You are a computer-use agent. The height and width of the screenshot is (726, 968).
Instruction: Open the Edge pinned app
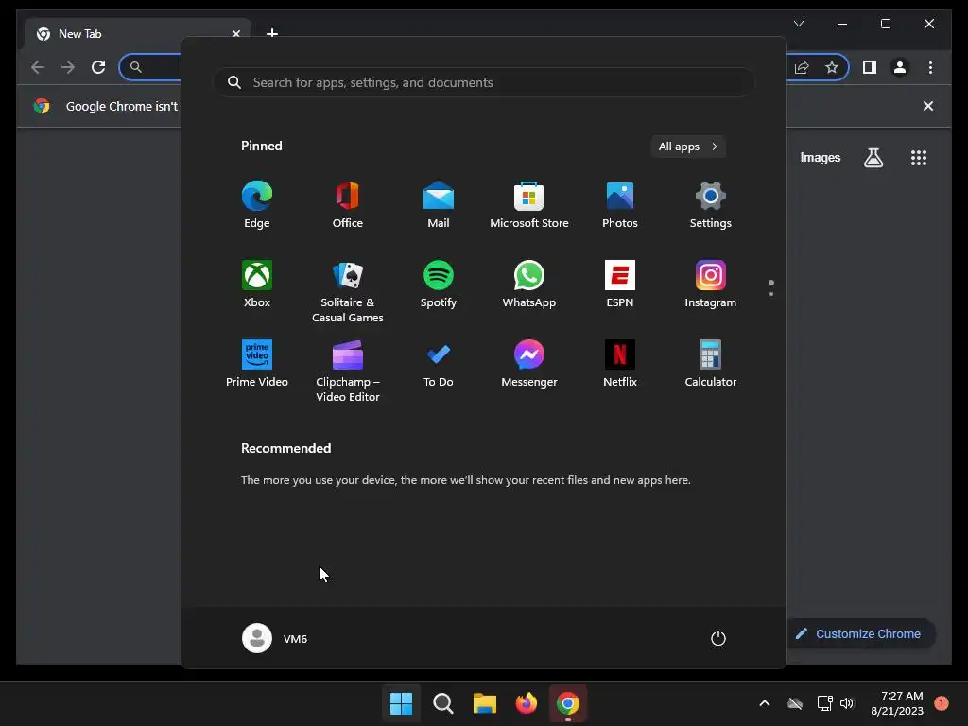pos(257,205)
